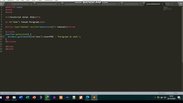Open the tab list dropdown arrow
Viewport: 183px width, 103px height.
click(x=181, y=4)
